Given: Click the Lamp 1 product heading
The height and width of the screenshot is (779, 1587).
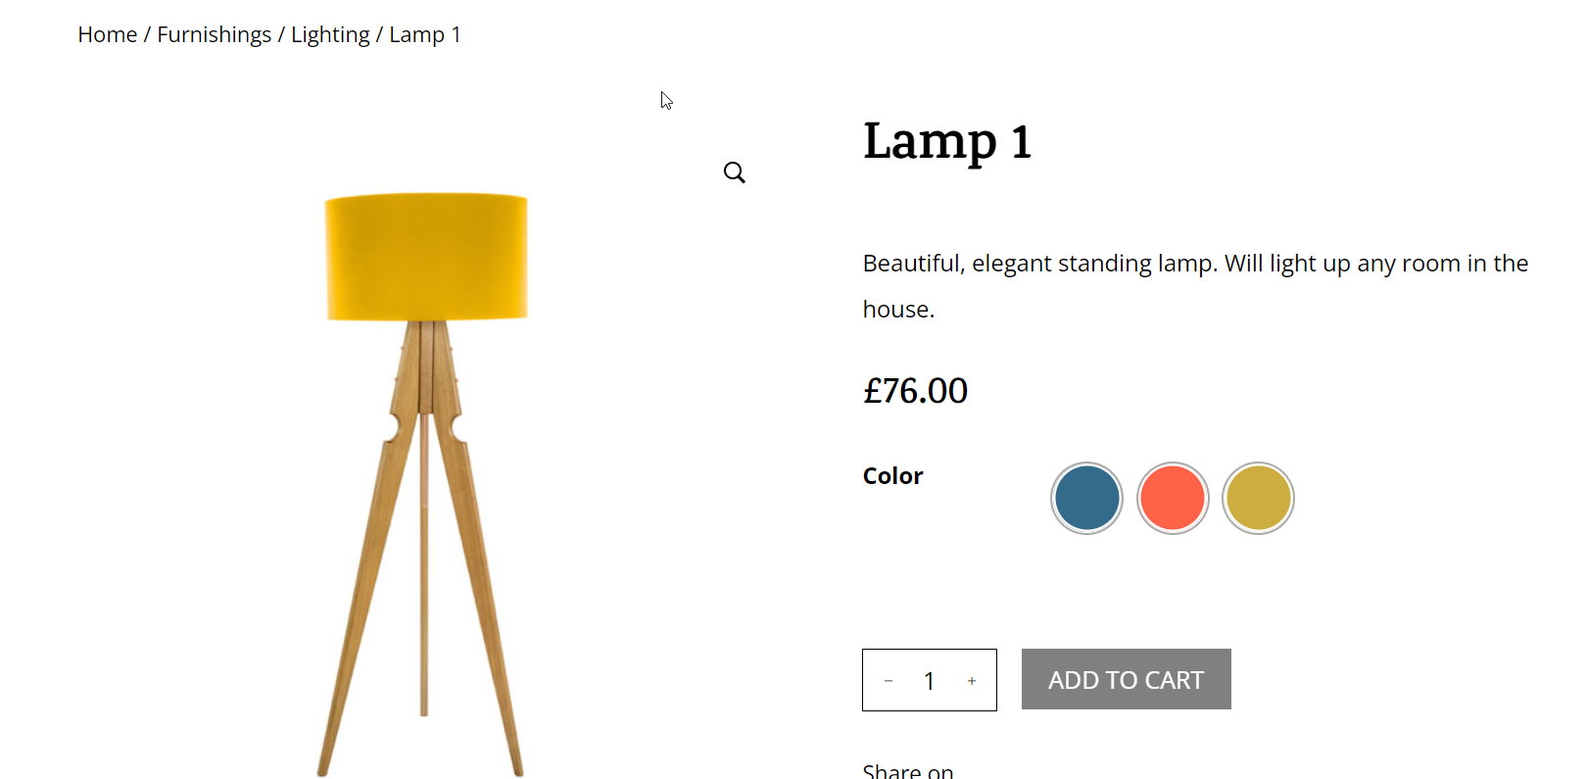Looking at the screenshot, I should [x=946, y=141].
